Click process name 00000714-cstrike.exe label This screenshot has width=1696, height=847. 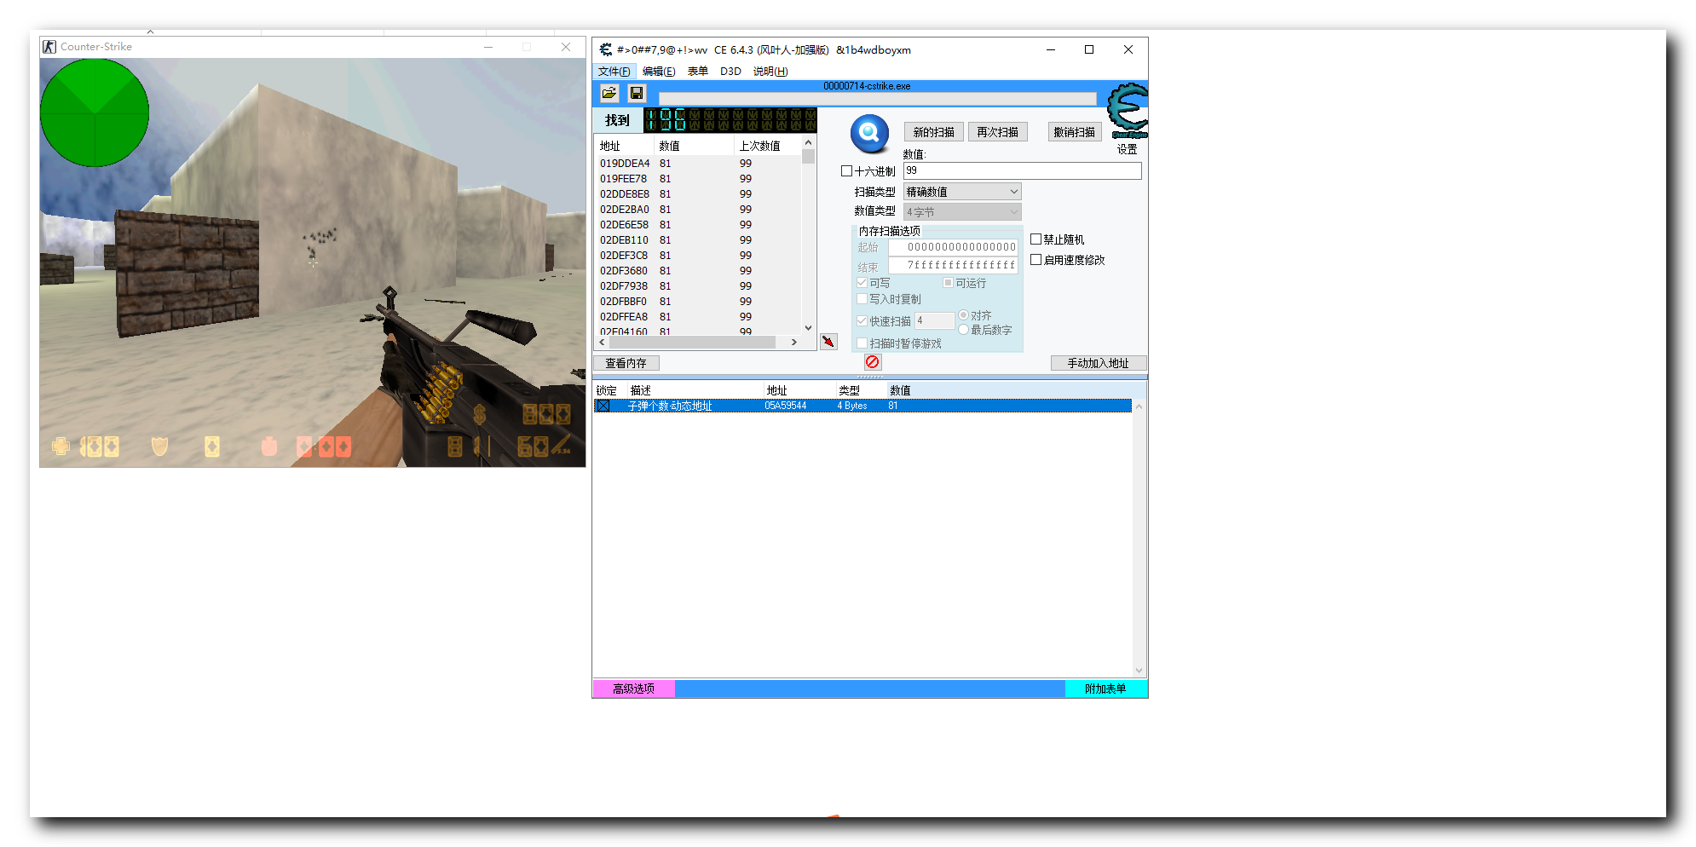click(867, 86)
